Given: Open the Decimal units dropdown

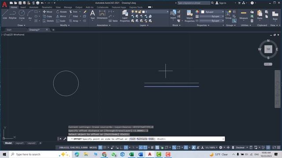Looking at the screenshot, I should pyautogui.click(x=242, y=147).
